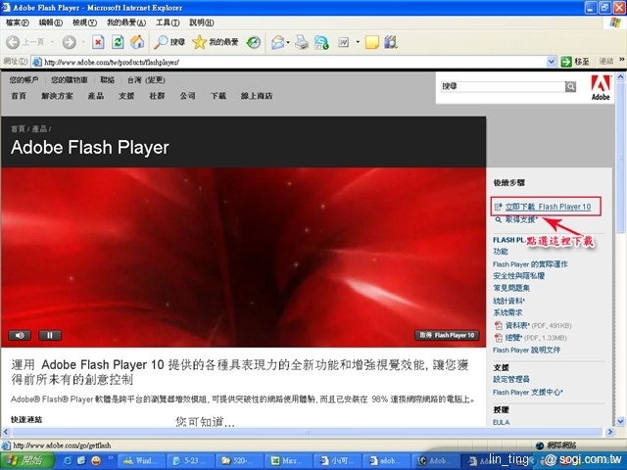This screenshot has width=627, height=470.
Task: Pause the Flash banner animation
Action: pos(50,335)
